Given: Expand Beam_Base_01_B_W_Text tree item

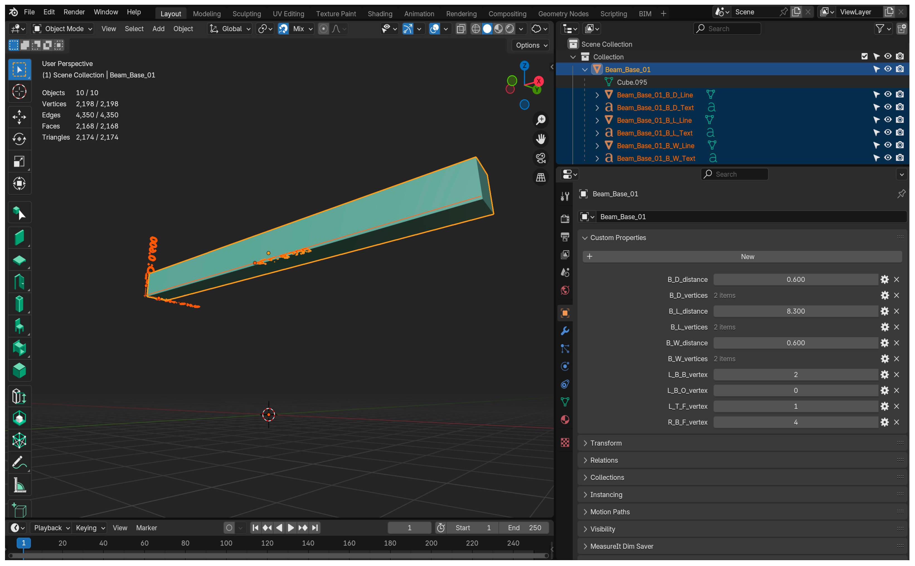Looking at the screenshot, I should (x=597, y=159).
